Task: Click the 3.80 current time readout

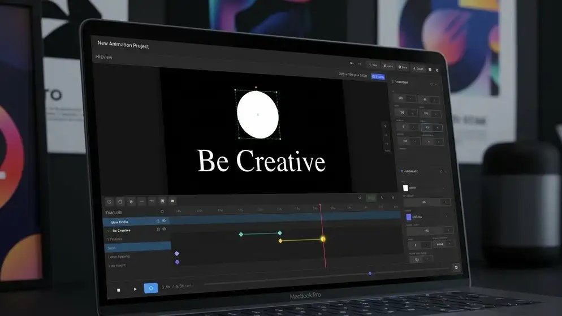Action: pos(166,287)
